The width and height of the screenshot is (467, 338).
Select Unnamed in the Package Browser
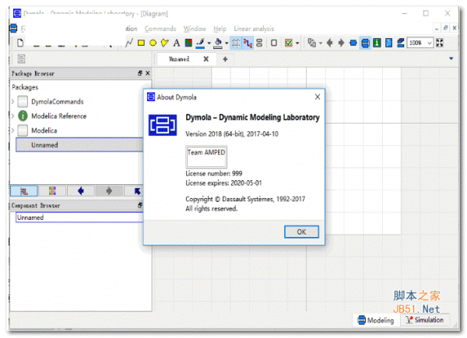click(44, 145)
